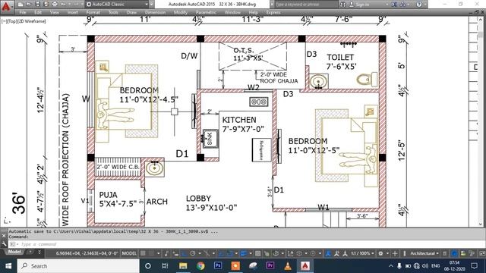Open the Help question mark icon
Viewport: 486px width, 273px height.
coord(419,5)
